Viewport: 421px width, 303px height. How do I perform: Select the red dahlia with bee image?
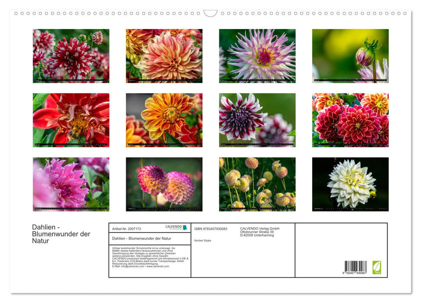point(71,119)
